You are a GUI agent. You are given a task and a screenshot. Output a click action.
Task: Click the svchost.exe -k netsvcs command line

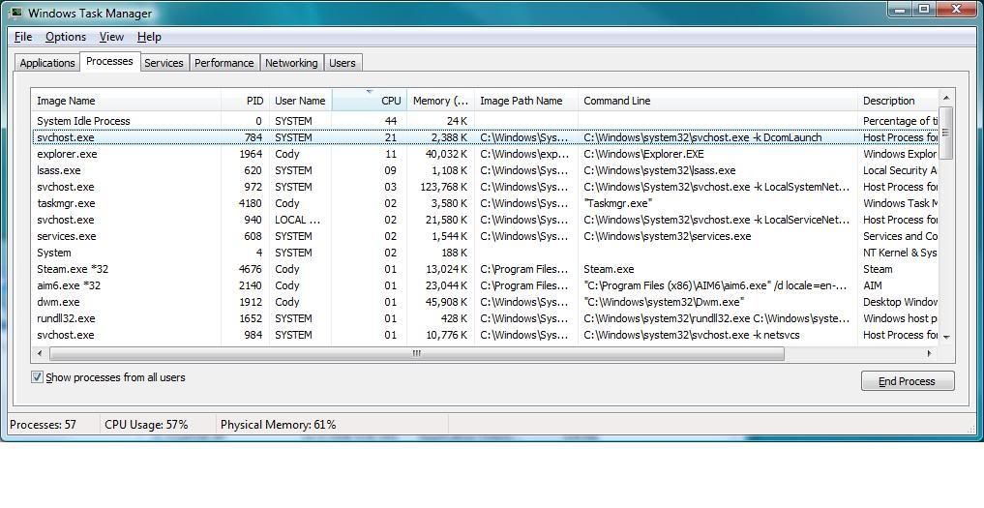[x=692, y=335]
